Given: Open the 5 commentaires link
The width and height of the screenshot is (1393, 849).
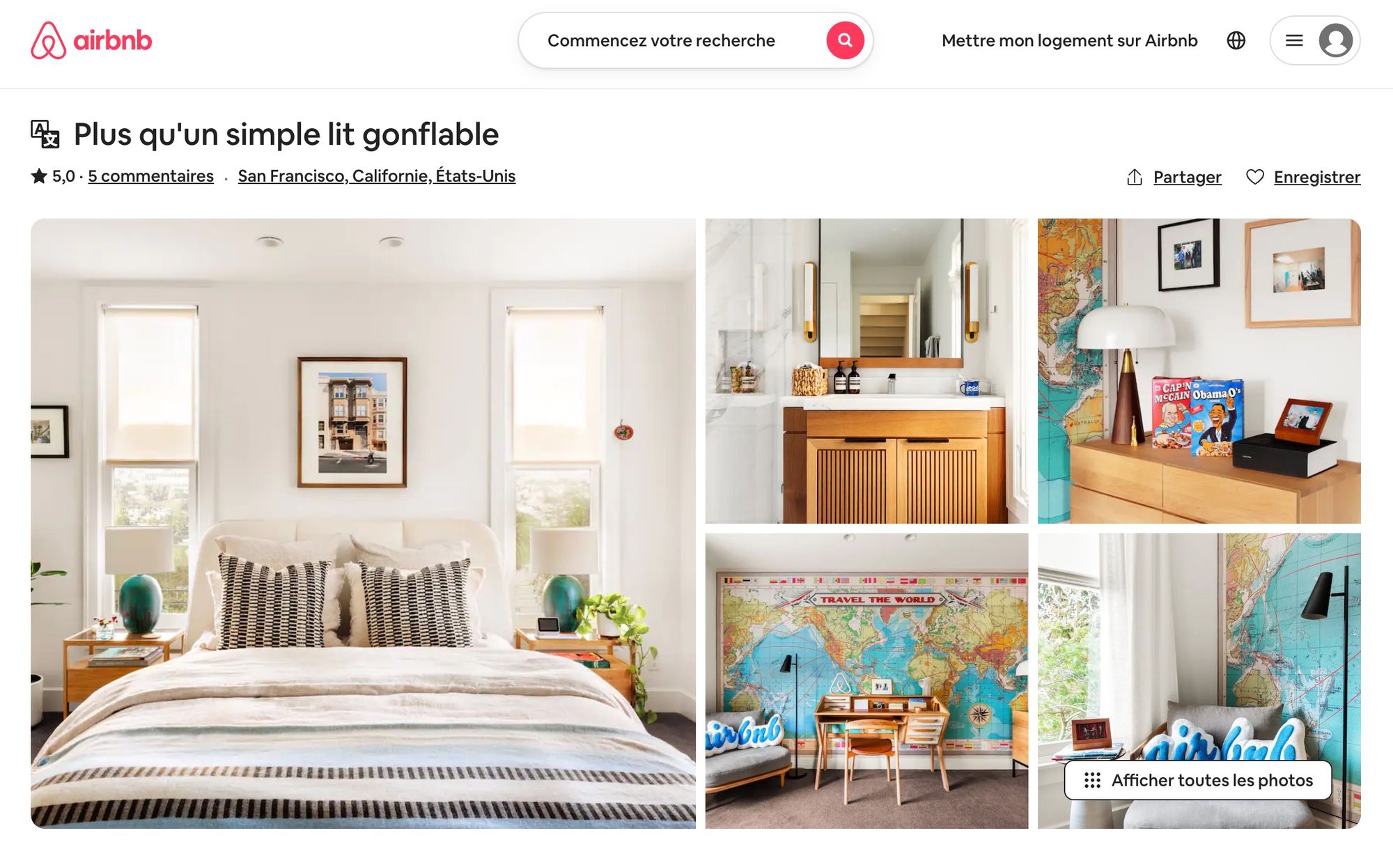Looking at the screenshot, I should (x=150, y=176).
